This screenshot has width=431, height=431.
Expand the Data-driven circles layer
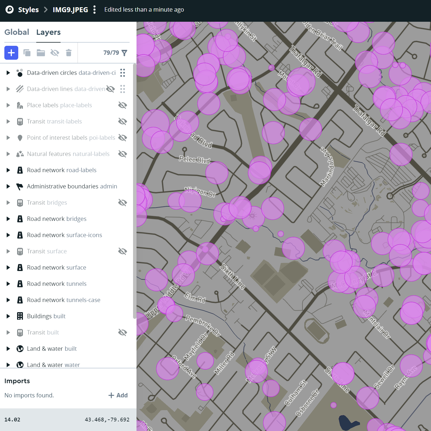pyautogui.click(x=8, y=73)
